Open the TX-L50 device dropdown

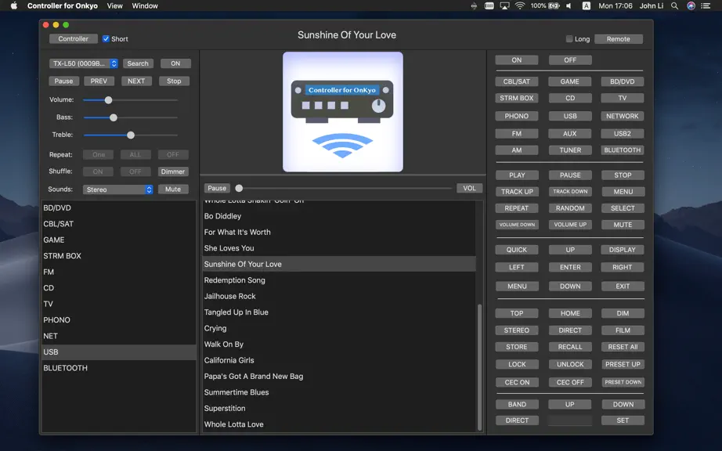coord(83,63)
